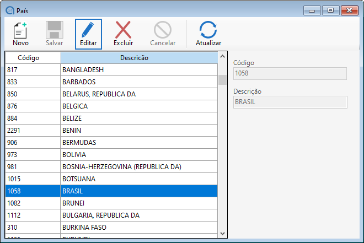Click code cell 310

(33, 227)
